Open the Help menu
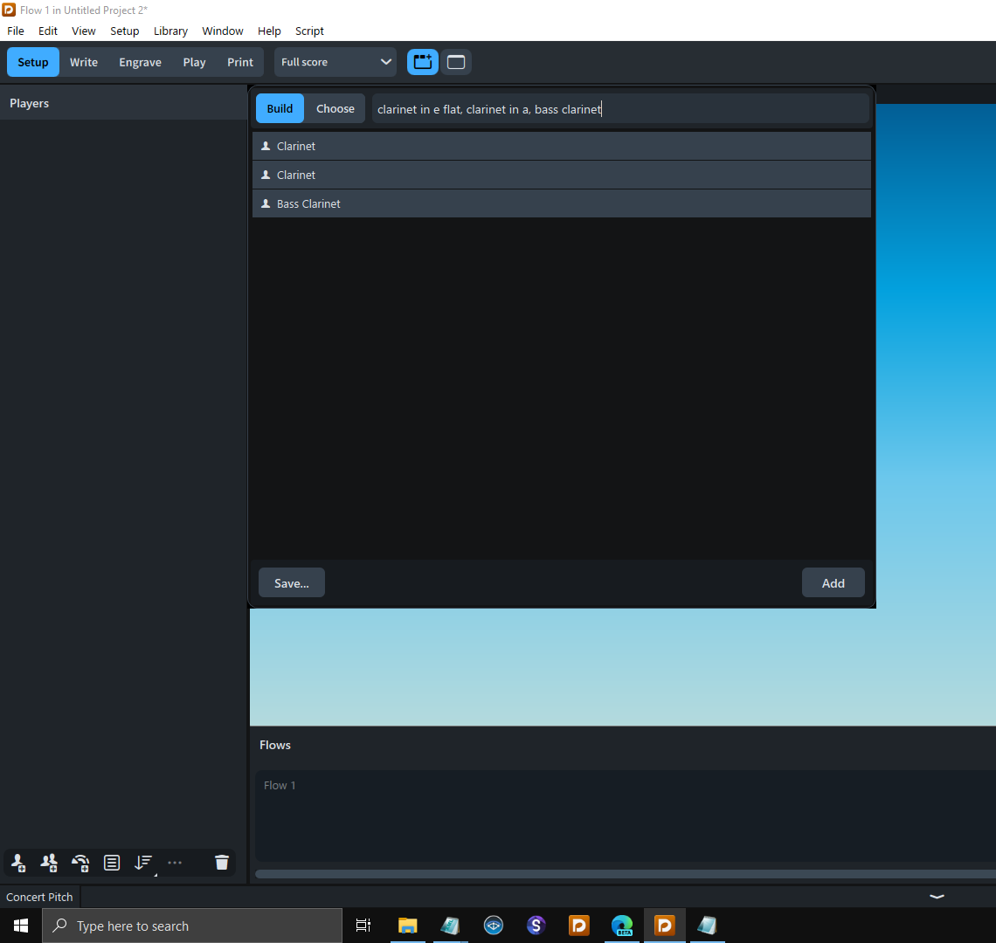This screenshot has width=996, height=943. [269, 31]
